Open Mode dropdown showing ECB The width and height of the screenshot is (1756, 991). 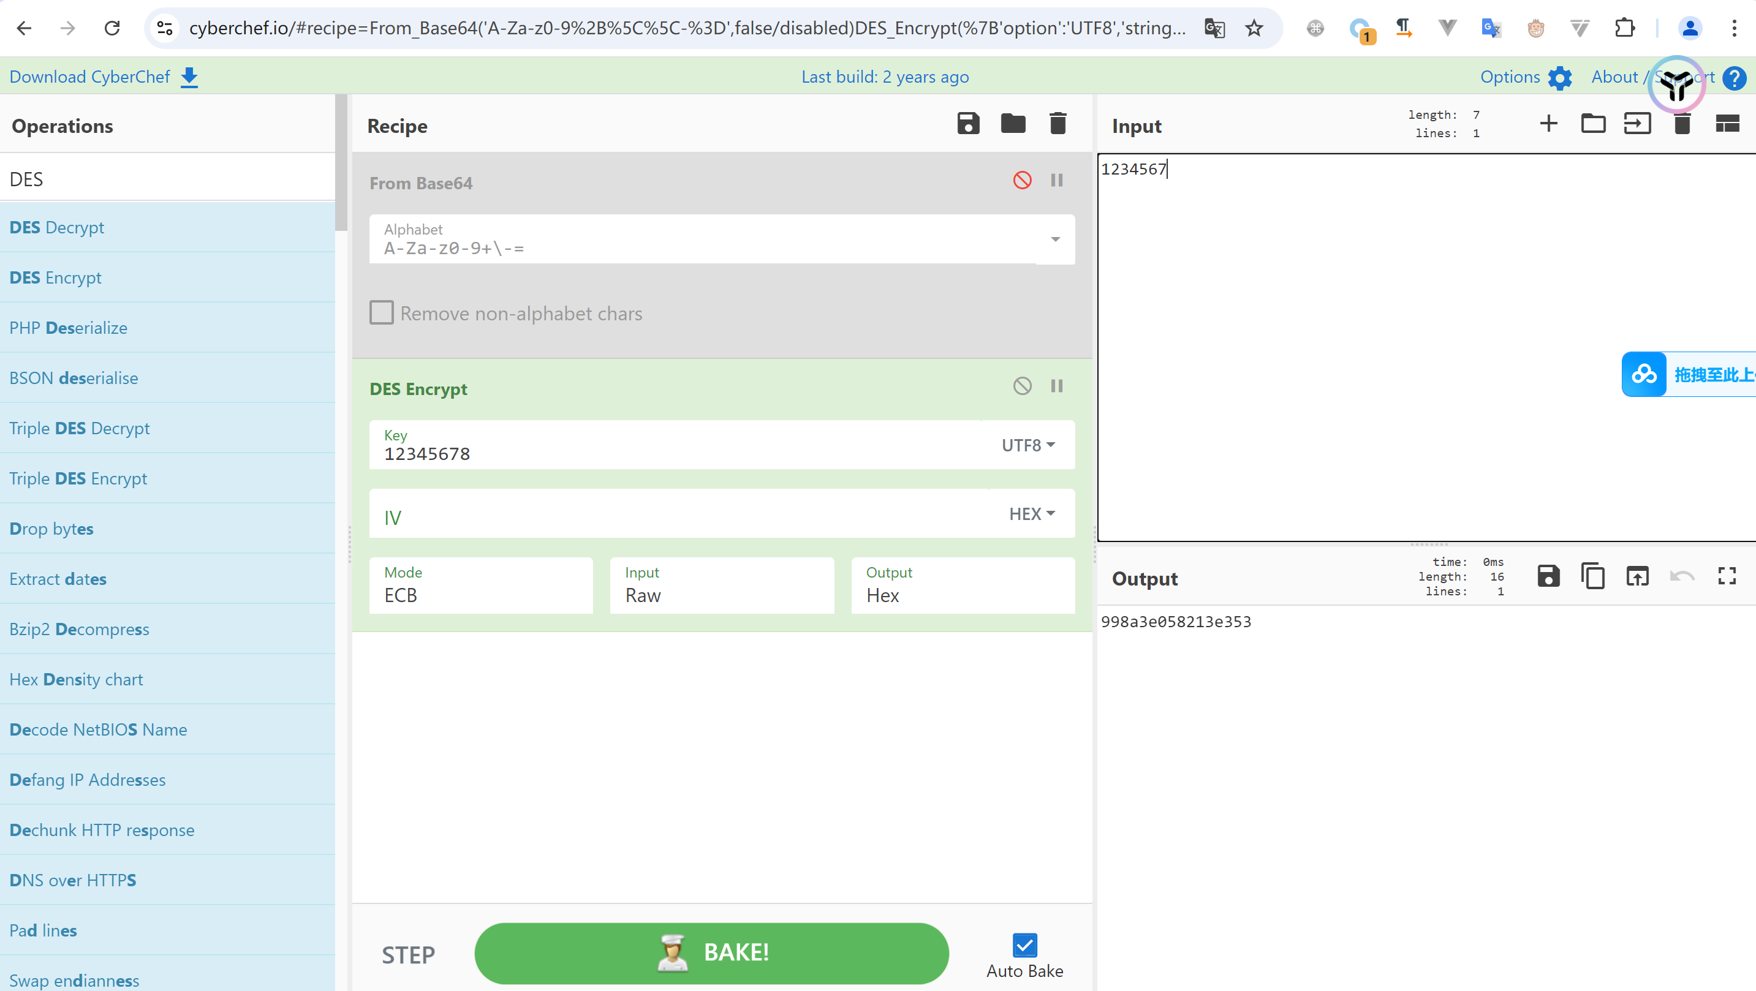pyautogui.click(x=481, y=586)
